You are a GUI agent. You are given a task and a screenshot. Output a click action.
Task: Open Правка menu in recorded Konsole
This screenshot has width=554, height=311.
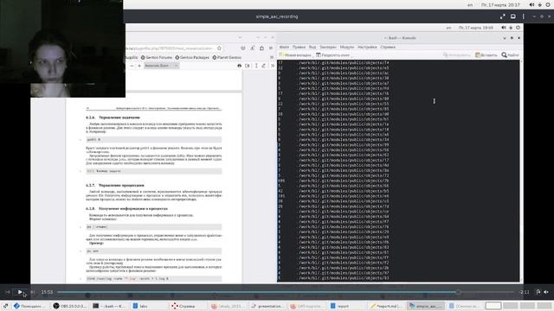coord(299,47)
